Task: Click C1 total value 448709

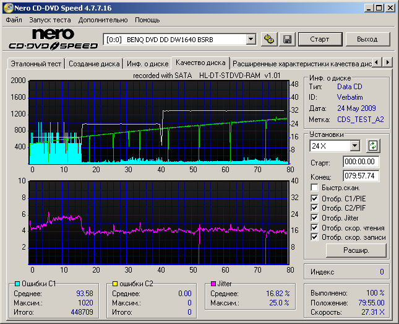Action: pyautogui.click(x=82, y=312)
